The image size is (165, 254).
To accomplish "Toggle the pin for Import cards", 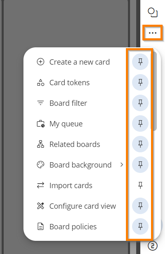I will pyautogui.click(x=140, y=185).
